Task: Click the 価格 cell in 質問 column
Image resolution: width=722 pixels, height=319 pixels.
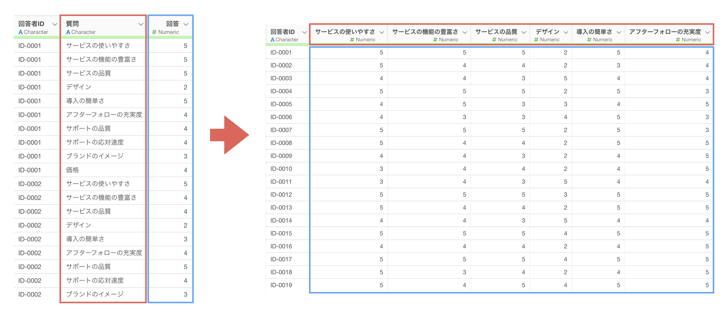Action: (72, 170)
